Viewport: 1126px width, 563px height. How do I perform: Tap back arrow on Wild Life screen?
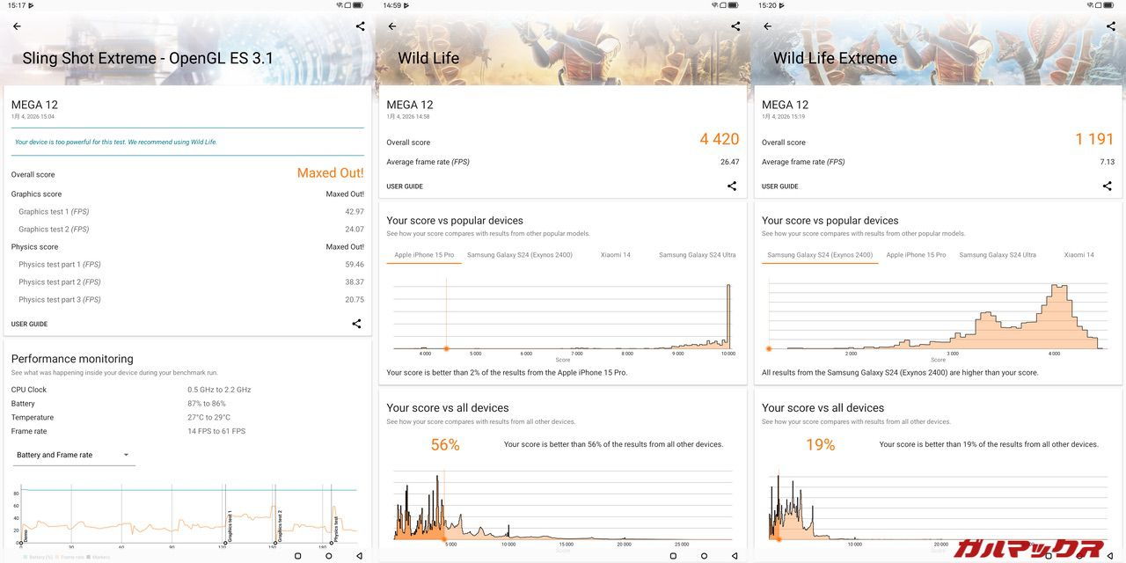(x=392, y=26)
